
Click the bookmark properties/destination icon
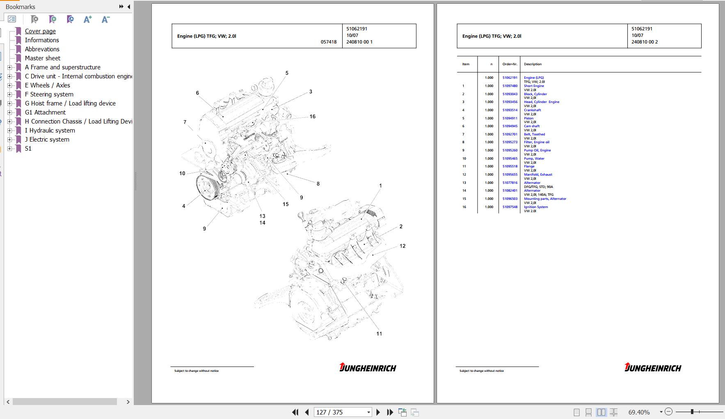click(x=70, y=19)
